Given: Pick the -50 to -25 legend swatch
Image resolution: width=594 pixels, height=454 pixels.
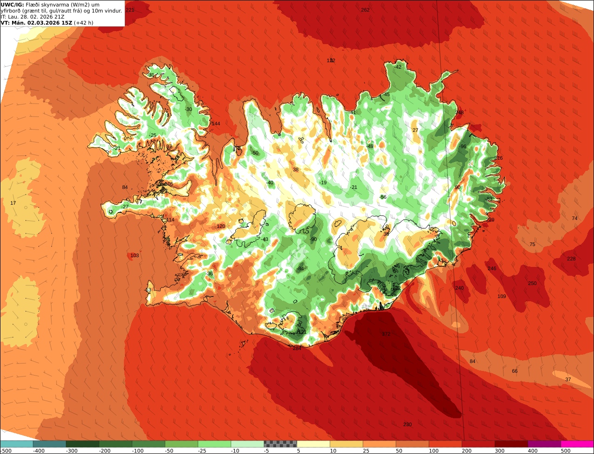Looking at the screenshot, I should coord(181,444).
